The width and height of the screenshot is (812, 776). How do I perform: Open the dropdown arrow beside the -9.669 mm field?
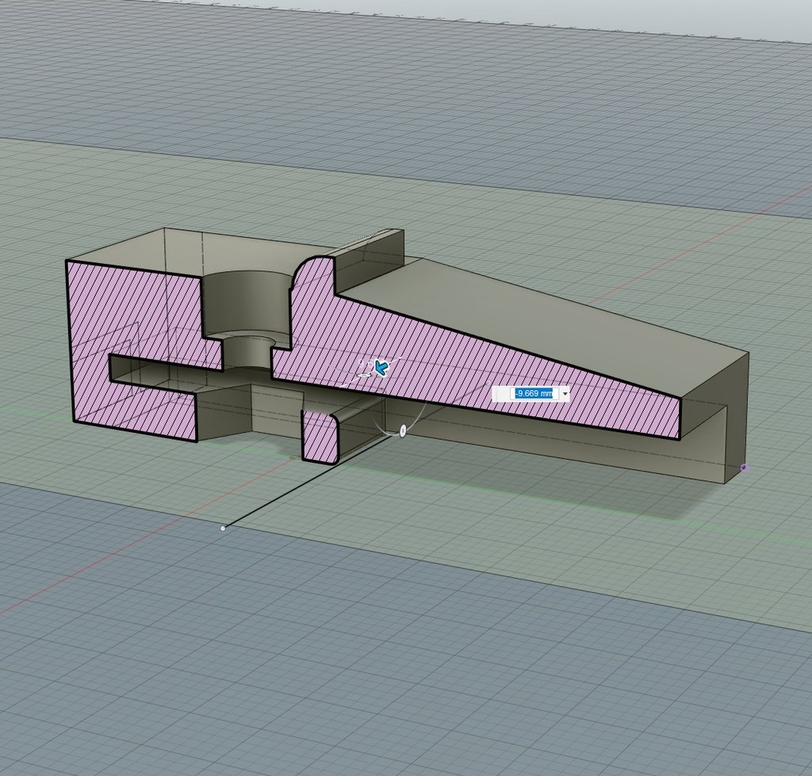coord(565,393)
